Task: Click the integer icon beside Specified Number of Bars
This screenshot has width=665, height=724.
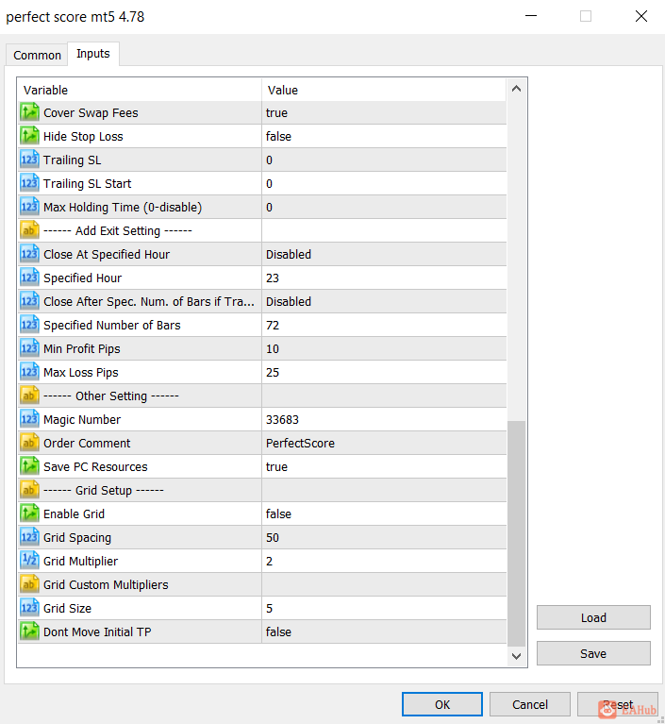Action: 29,325
